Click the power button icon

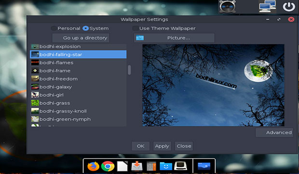(289, 7)
